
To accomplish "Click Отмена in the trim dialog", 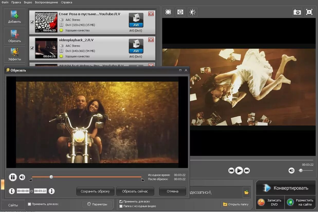I will (172, 191).
